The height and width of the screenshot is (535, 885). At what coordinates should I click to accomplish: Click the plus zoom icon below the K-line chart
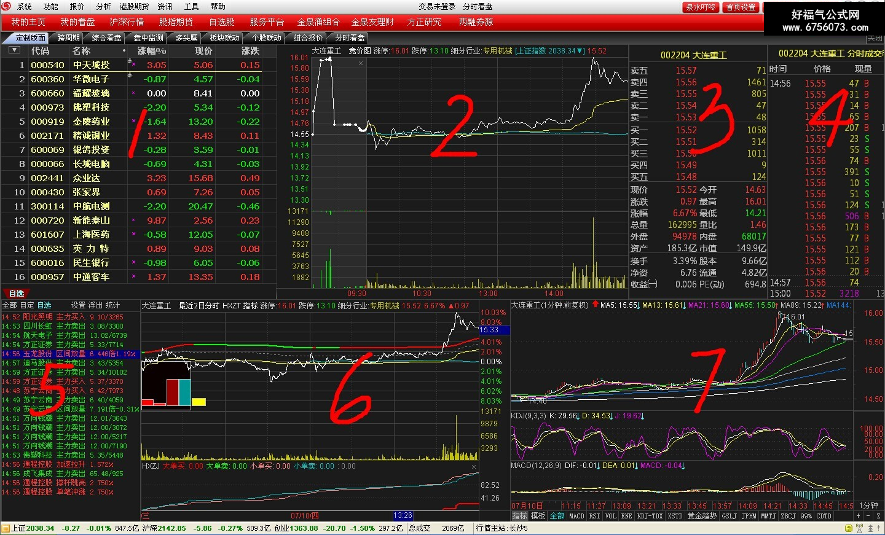(x=858, y=516)
